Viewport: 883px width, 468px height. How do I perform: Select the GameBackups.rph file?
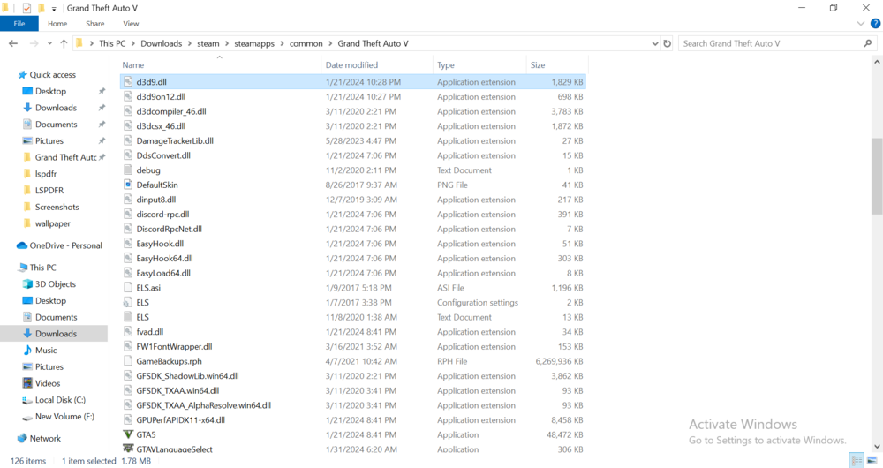point(169,361)
